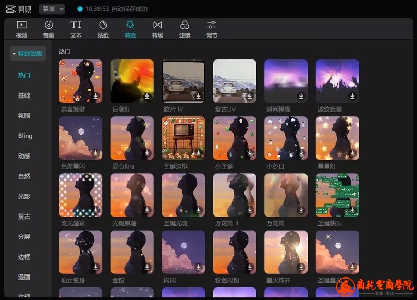This screenshot has height=300, width=417.
Task: Download the 金粉 effect
Action: pos(147,267)
